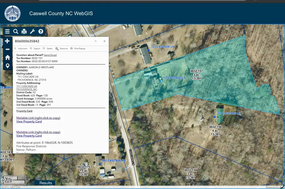Viewport: 285px width, 189px height.
Task: Click the printer icon in toolbar
Action: pyautogui.click(x=24, y=31)
